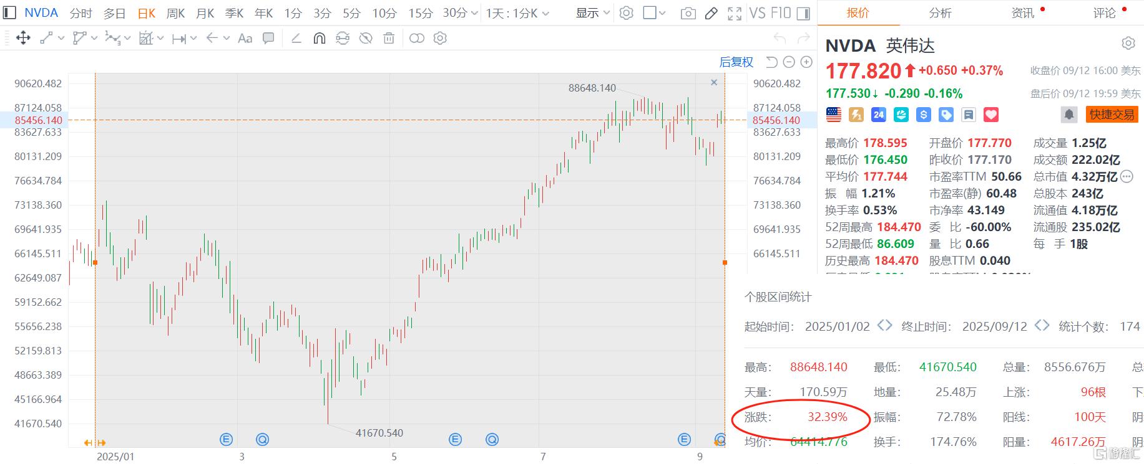This screenshot has width=1144, height=464.
Task: Select the arrow drawing tool
Action: 212,38
